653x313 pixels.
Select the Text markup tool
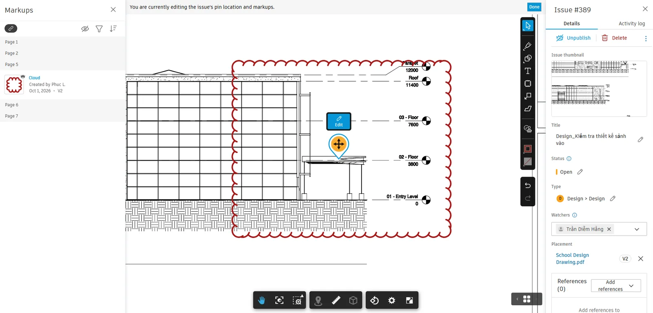(x=528, y=71)
